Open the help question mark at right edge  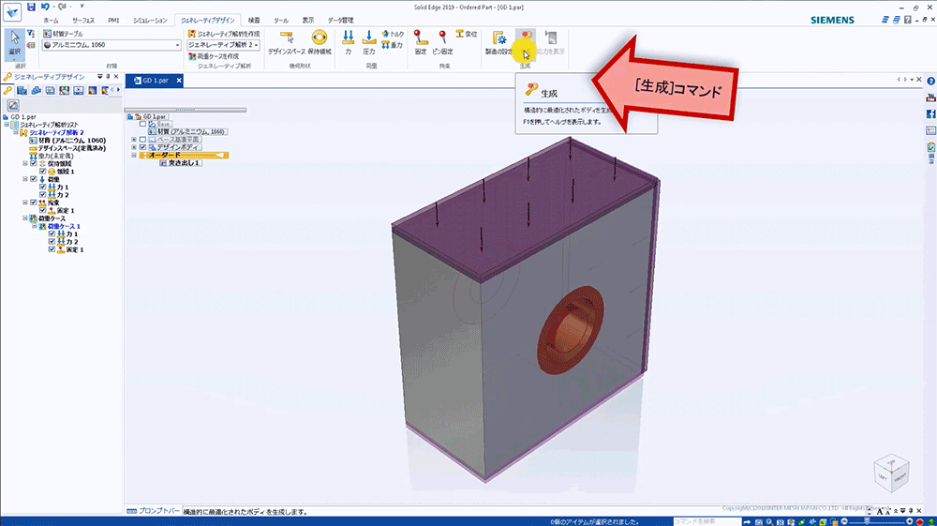pos(930,82)
